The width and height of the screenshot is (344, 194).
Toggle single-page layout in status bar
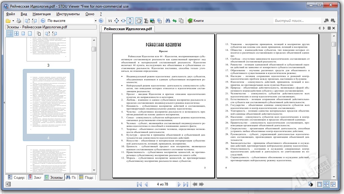320,184
